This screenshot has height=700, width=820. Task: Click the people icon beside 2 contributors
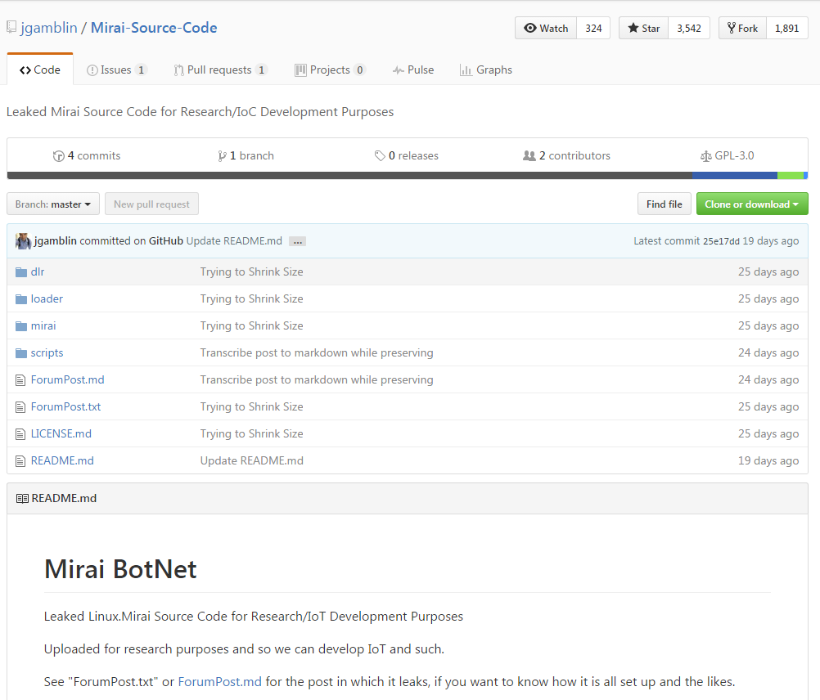(x=529, y=155)
